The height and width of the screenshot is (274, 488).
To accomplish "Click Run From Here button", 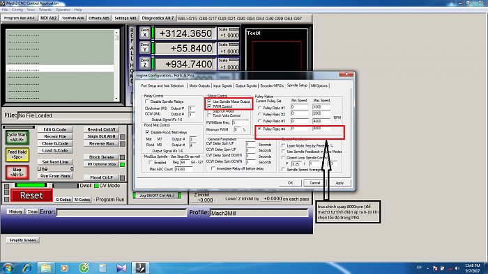I will tap(55, 176).
